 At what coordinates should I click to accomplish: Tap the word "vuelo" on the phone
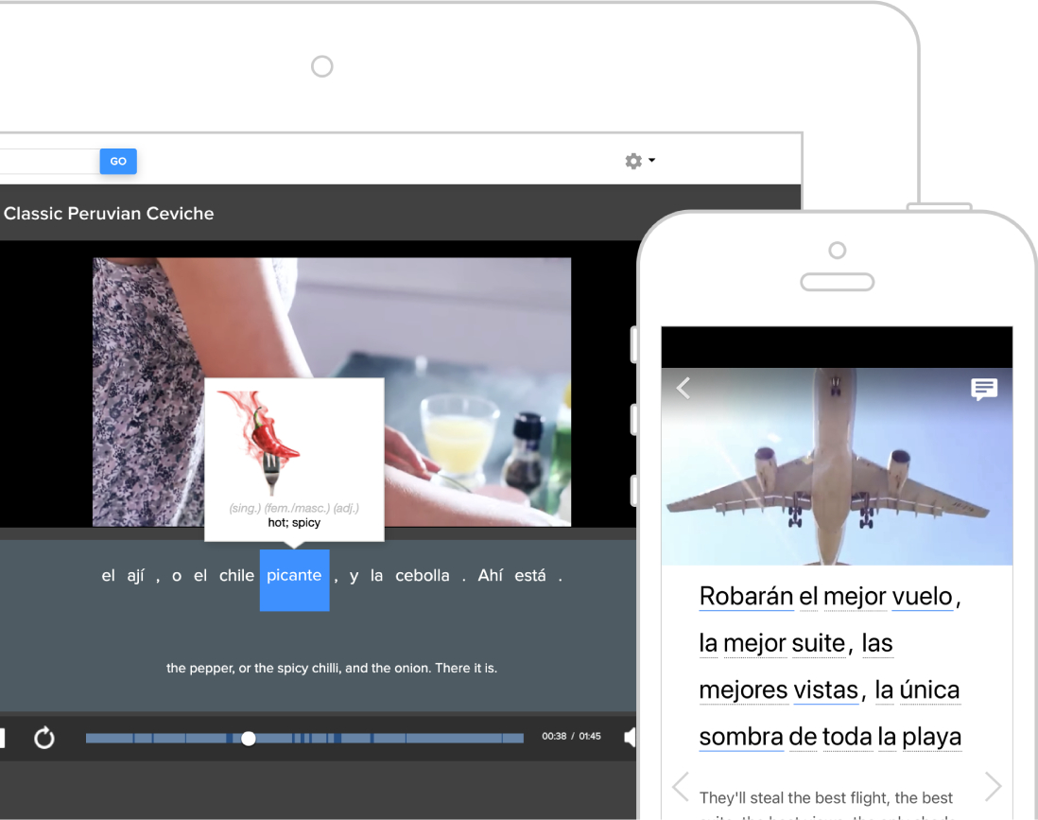923,597
